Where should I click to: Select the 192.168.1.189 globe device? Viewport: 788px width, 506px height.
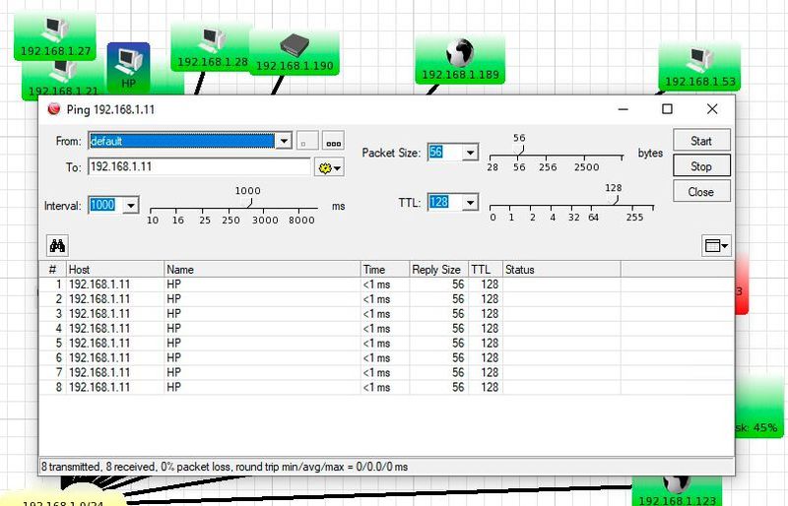click(x=460, y=59)
